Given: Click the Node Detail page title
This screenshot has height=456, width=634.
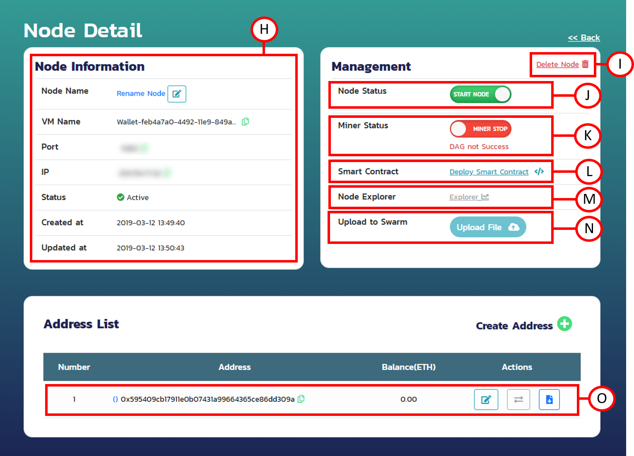Looking at the screenshot, I should pyautogui.click(x=83, y=31).
